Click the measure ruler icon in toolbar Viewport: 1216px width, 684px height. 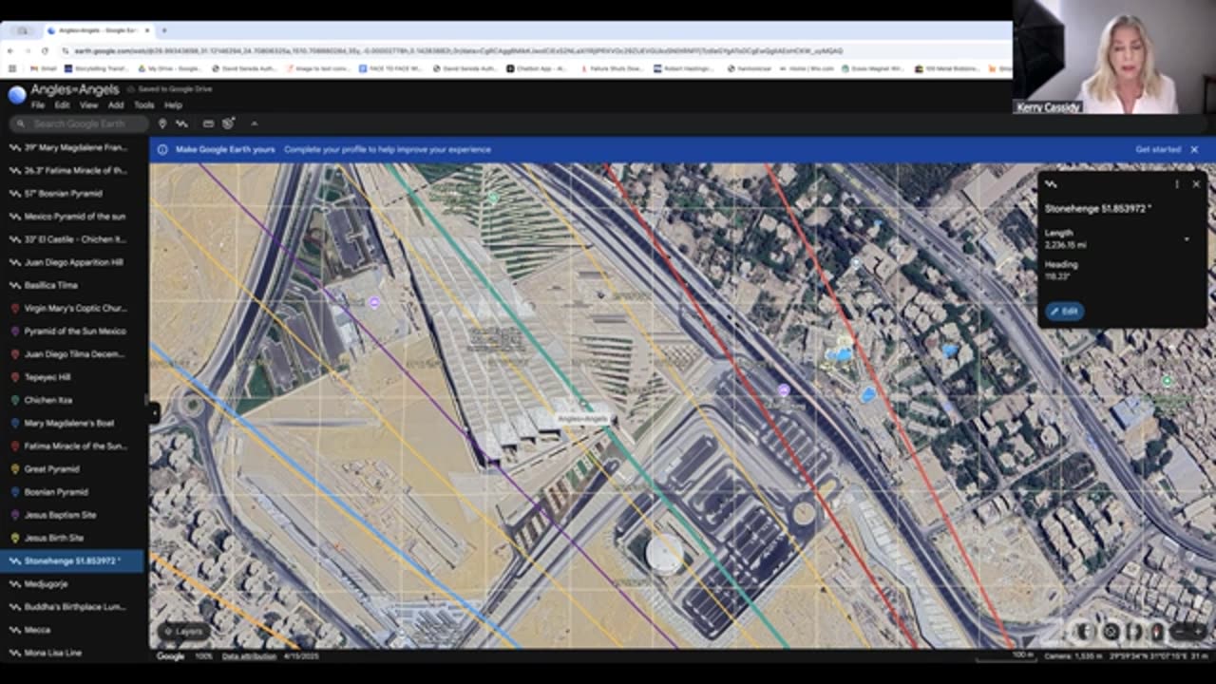click(x=208, y=123)
